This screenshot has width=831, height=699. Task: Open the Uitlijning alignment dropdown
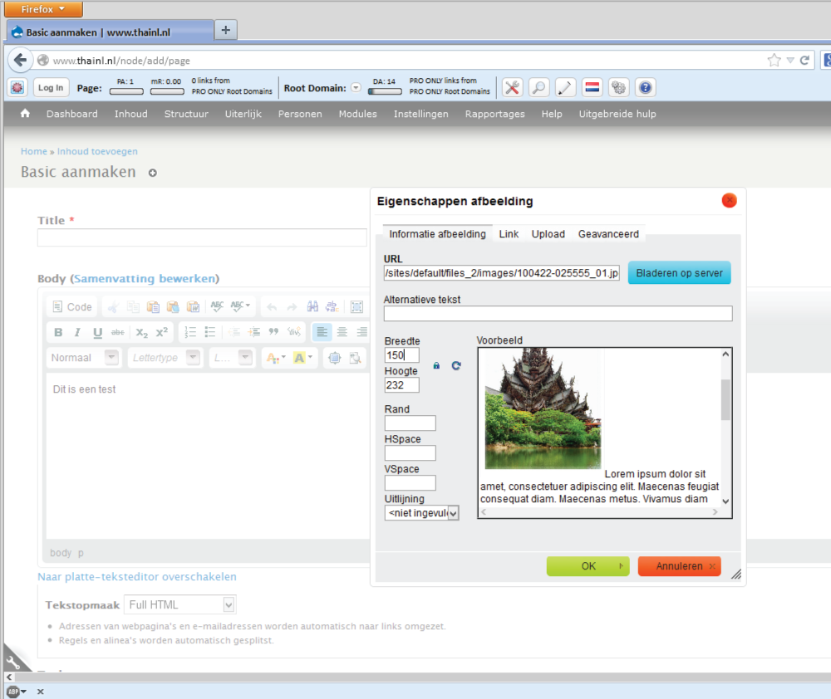click(x=421, y=513)
